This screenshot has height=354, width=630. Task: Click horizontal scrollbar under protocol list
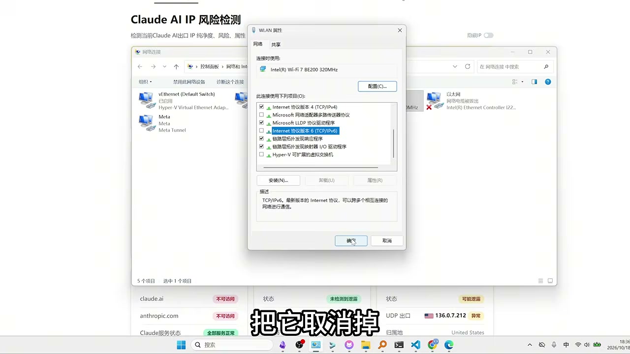(321, 168)
